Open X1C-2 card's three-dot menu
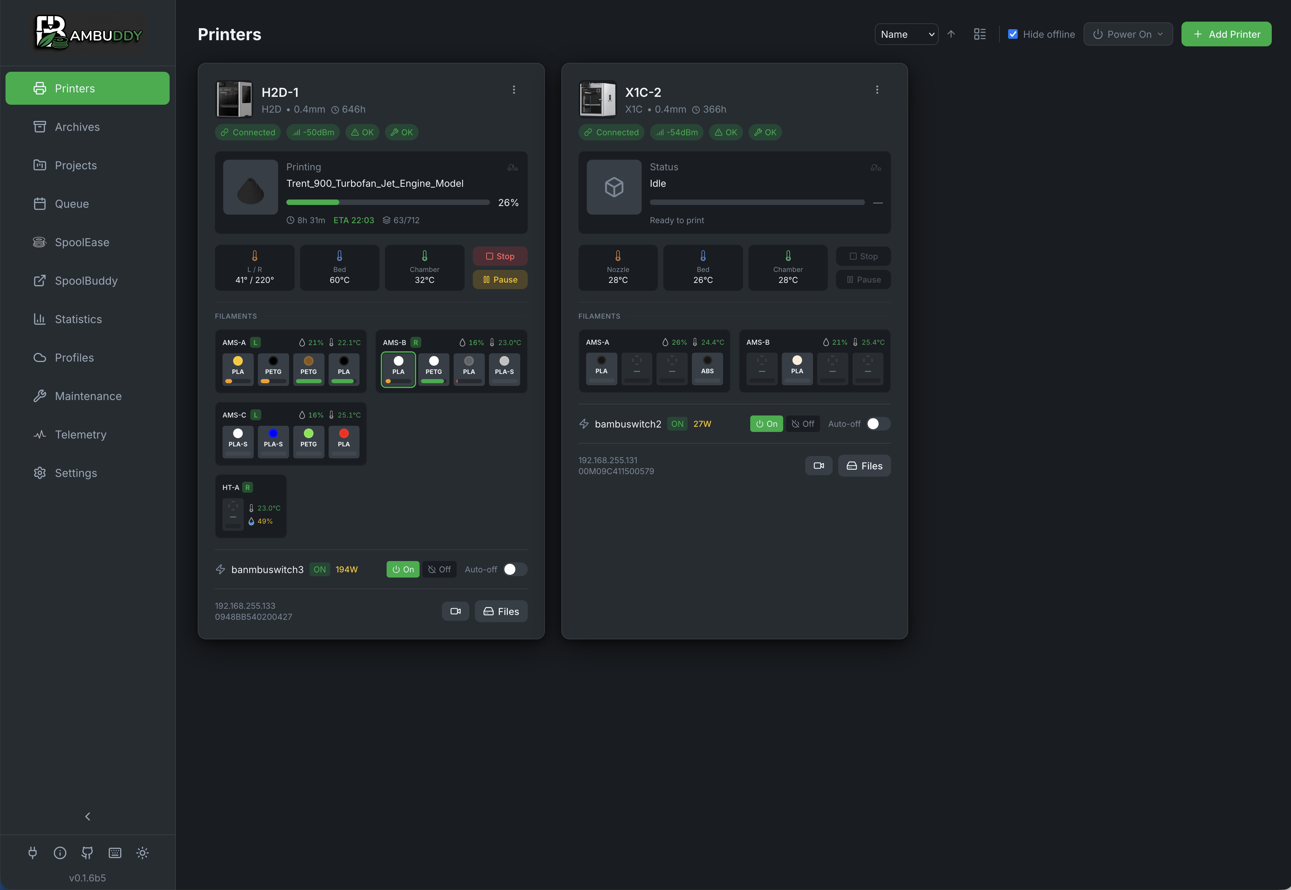1291x890 pixels. click(x=877, y=89)
